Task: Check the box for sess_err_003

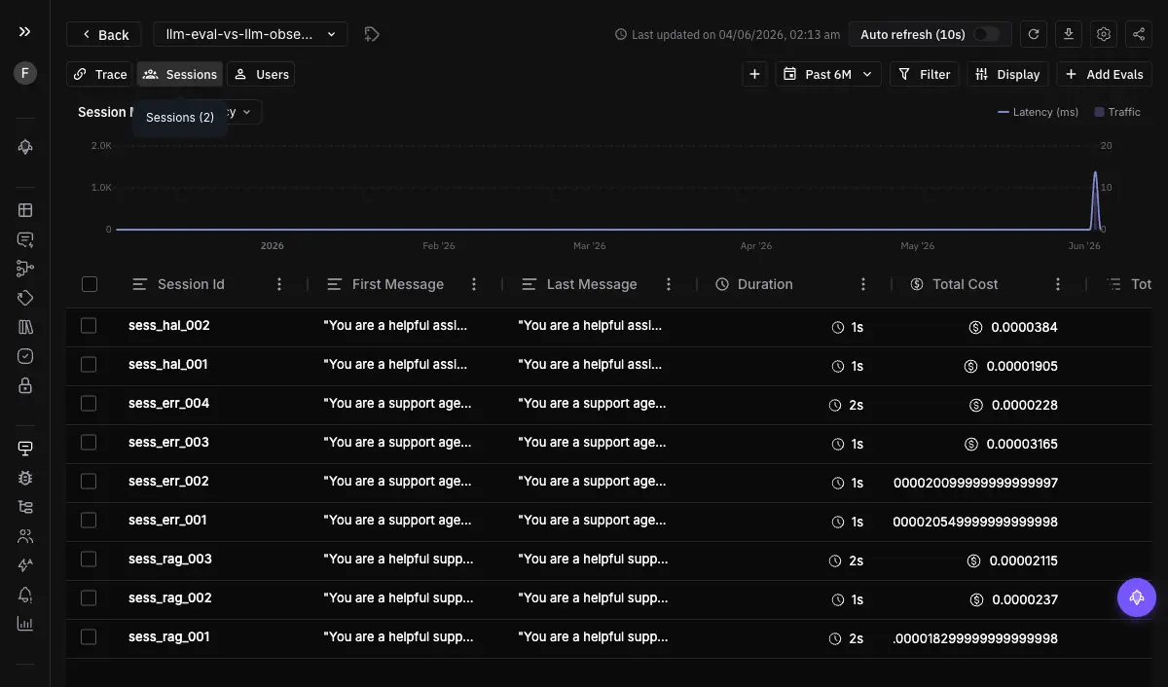Action: [x=89, y=442]
